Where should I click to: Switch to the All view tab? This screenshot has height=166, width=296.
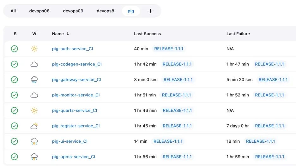tap(13, 11)
